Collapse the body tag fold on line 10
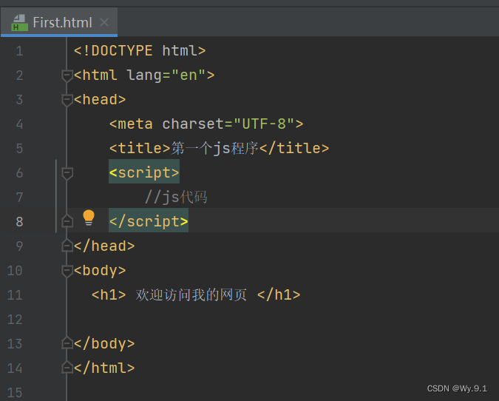The image size is (499, 401). (67, 271)
